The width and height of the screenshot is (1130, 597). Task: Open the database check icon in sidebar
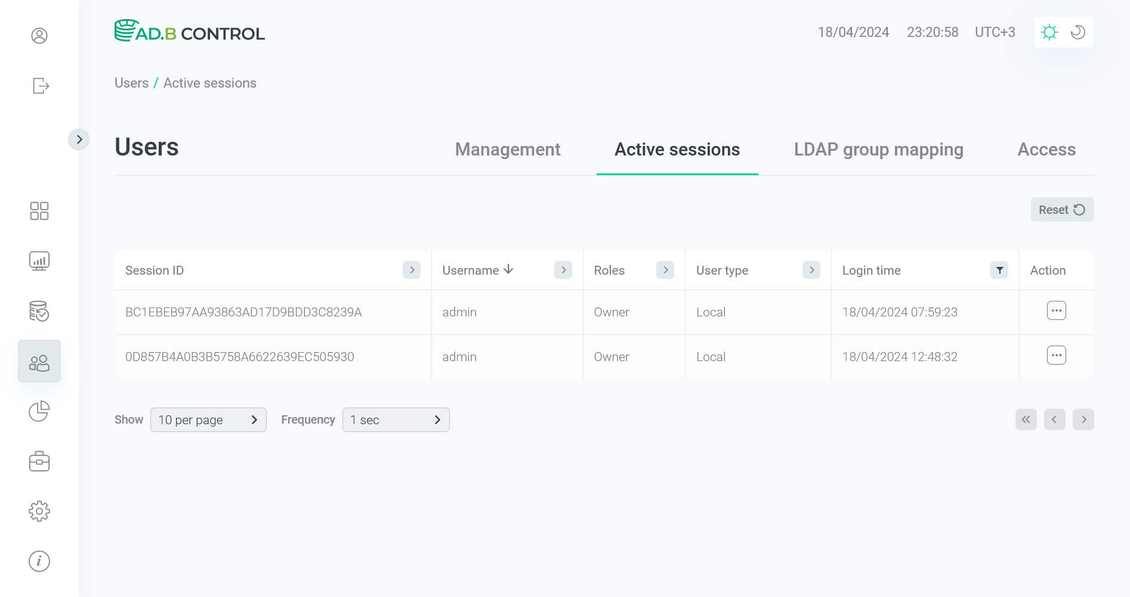[x=39, y=310]
